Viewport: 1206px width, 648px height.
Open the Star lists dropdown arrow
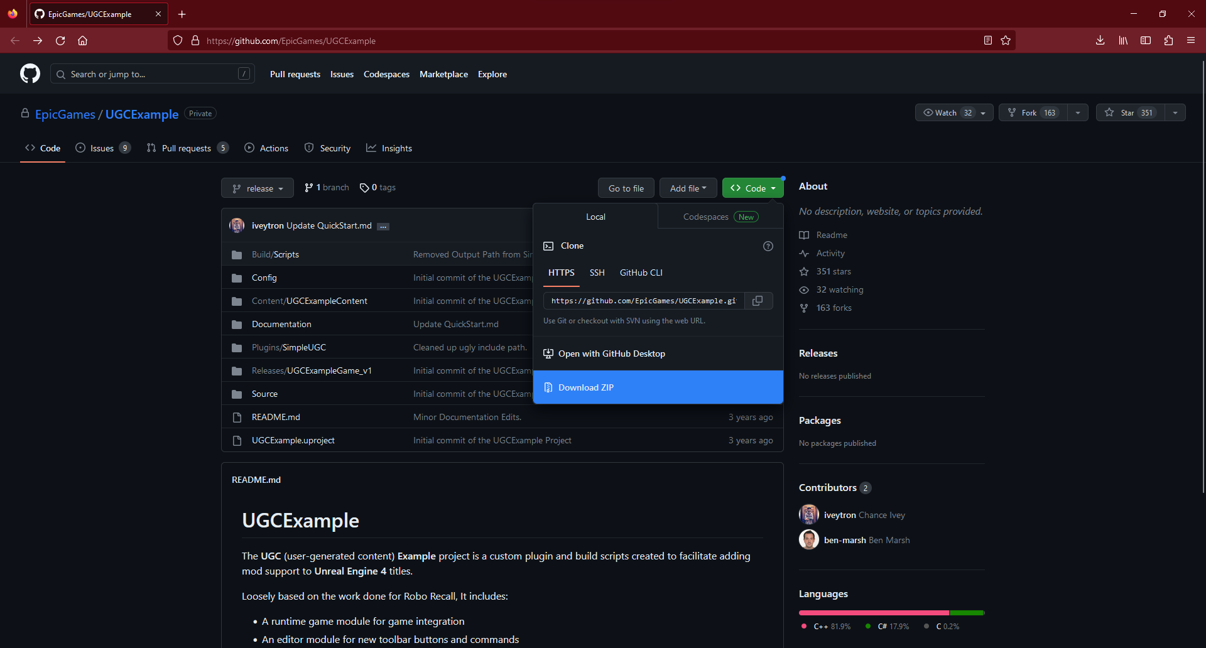coord(1175,112)
